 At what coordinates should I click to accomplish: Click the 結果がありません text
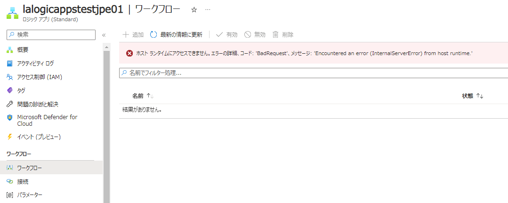pyautogui.click(x=142, y=110)
